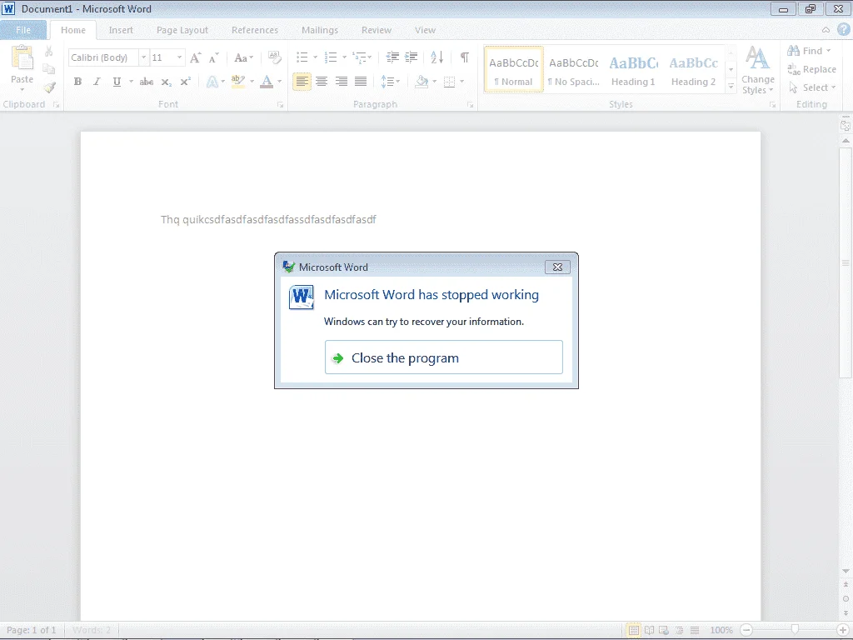This screenshot has width=853, height=640.
Task: Switch to the Review tab
Action: (x=377, y=30)
